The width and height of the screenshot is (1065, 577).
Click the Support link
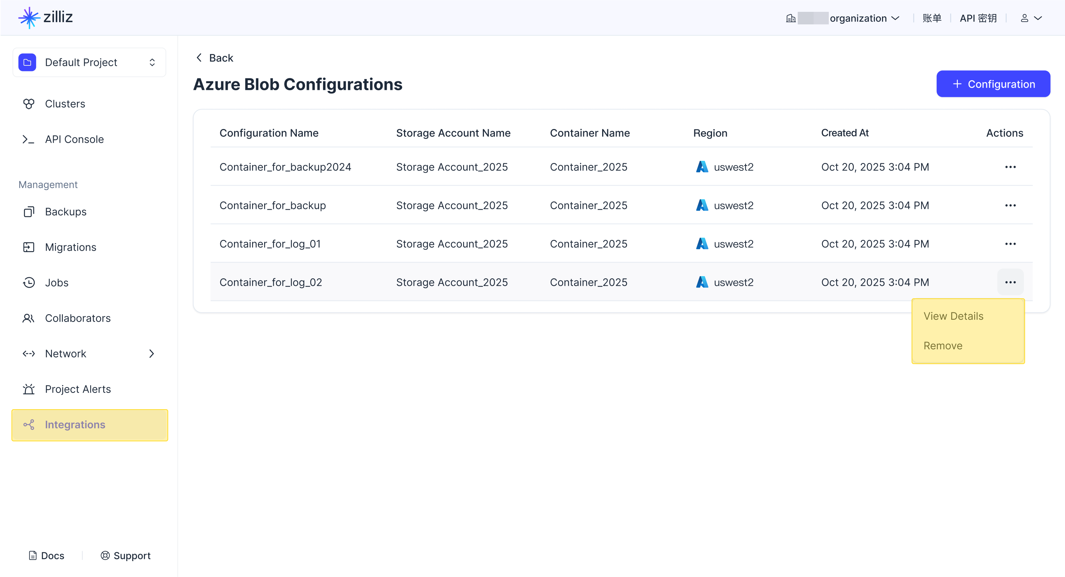coord(125,556)
